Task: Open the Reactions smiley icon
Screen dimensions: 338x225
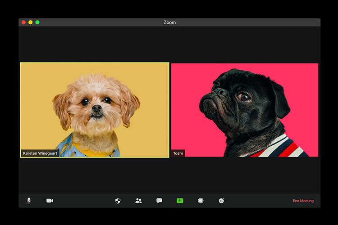Action: click(x=221, y=201)
